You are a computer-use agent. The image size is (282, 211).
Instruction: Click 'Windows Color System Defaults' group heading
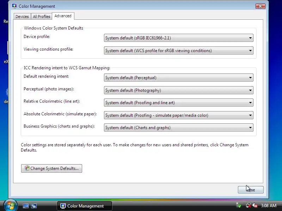[x=54, y=28]
